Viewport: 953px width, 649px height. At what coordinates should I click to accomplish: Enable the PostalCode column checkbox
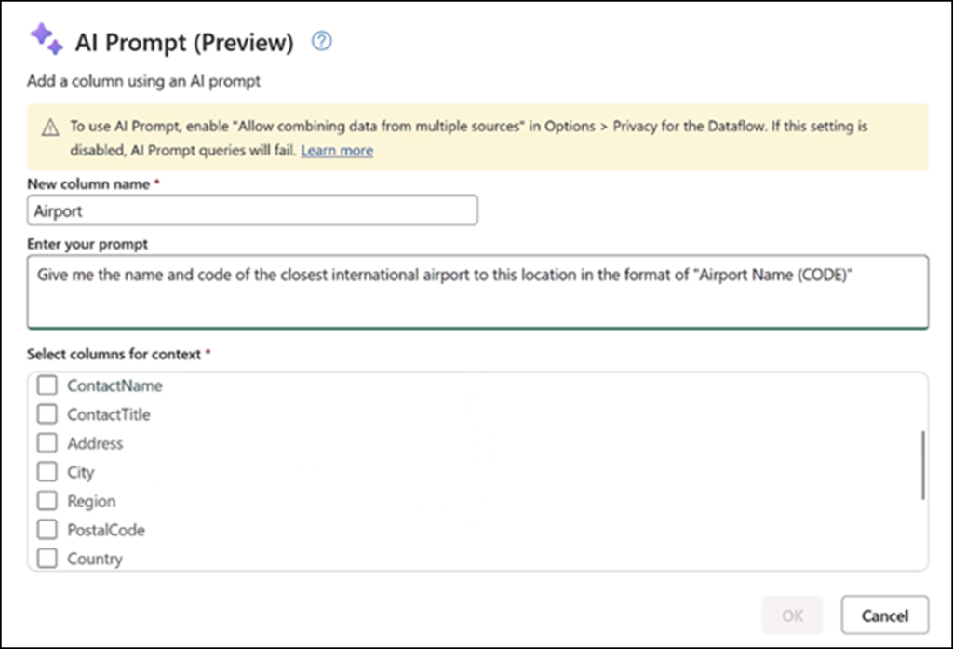(x=47, y=529)
